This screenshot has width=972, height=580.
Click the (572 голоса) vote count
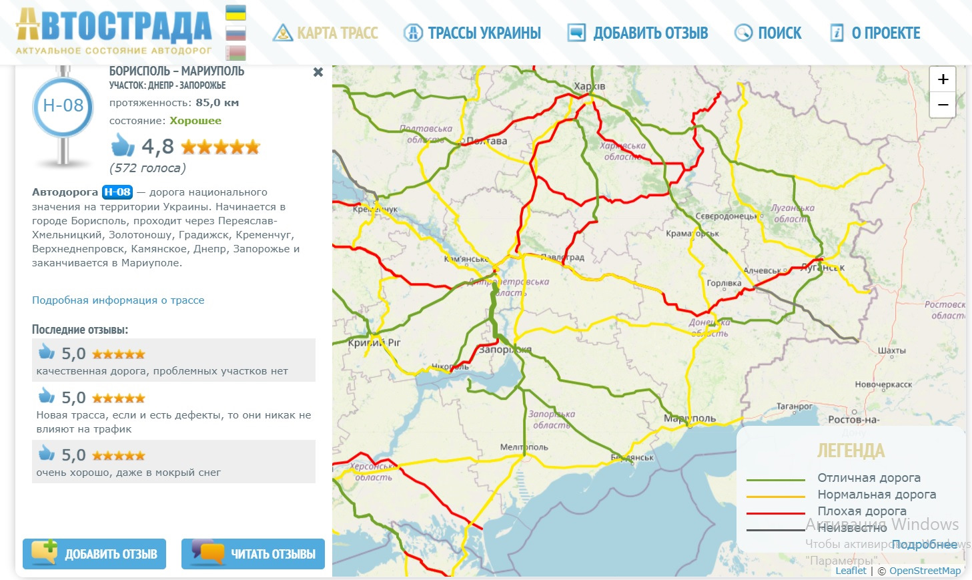pos(147,168)
